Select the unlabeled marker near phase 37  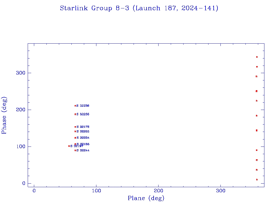point(257,170)
